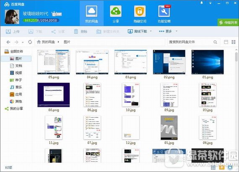Click the scrollbar up arrow
This screenshot has height=172, width=239.
pos(236,49)
